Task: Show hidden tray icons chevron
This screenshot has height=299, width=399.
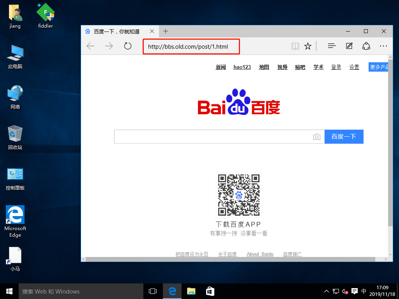Action: click(x=326, y=291)
